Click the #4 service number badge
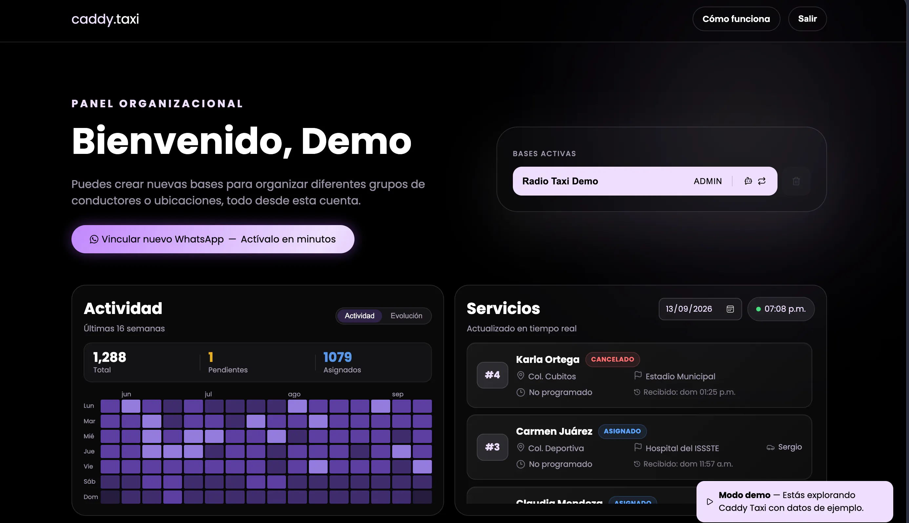 click(x=492, y=375)
